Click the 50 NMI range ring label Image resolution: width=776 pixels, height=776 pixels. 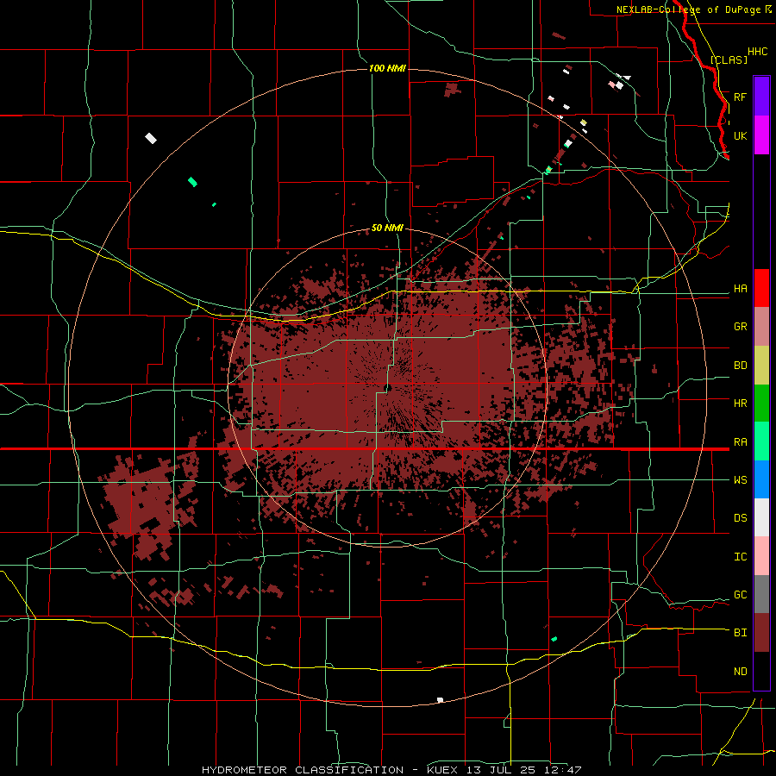(387, 228)
